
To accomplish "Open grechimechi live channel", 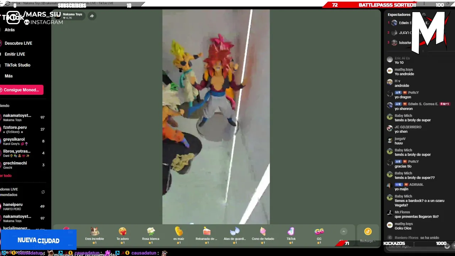I will (x=23, y=165).
